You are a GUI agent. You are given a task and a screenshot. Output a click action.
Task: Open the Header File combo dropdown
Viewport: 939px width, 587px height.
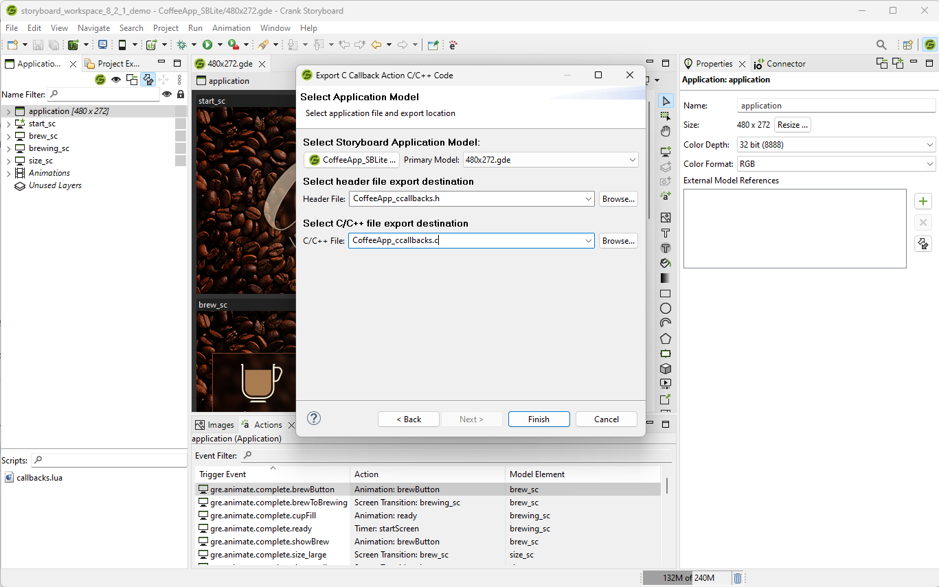point(588,199)
